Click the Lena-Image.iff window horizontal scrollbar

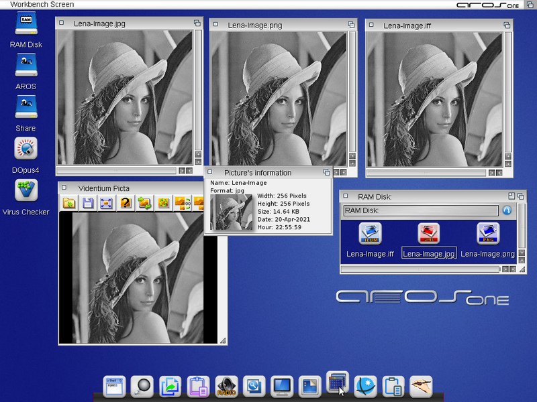pos(426,173)
